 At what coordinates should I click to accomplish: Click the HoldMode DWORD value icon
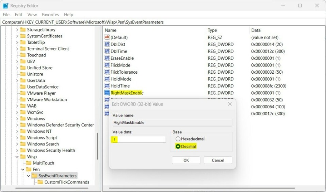coord(107,79)
